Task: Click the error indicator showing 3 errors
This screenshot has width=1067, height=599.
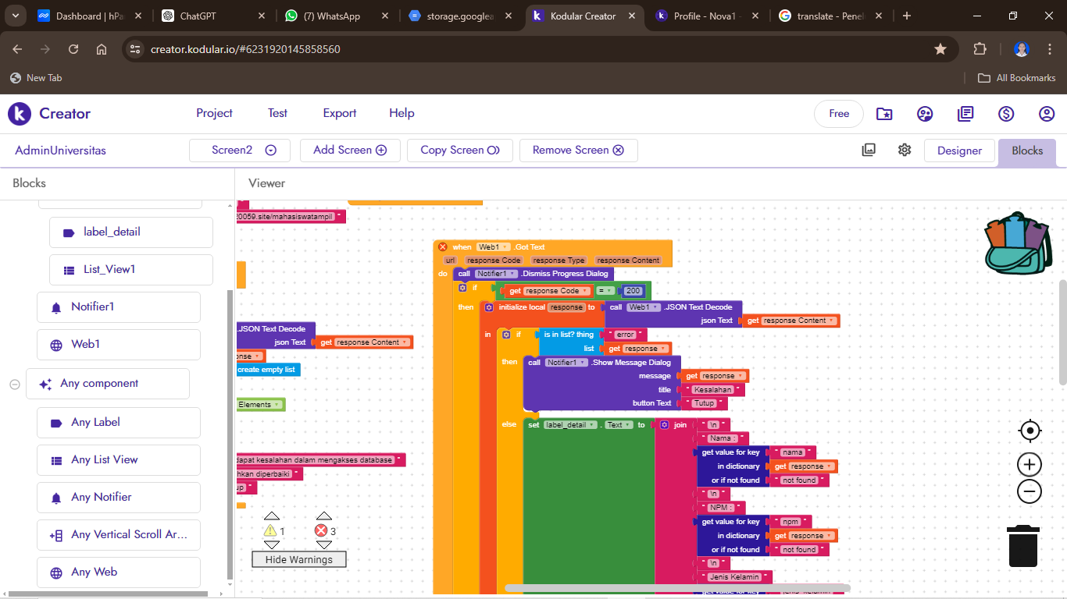Action: [321, 531]
